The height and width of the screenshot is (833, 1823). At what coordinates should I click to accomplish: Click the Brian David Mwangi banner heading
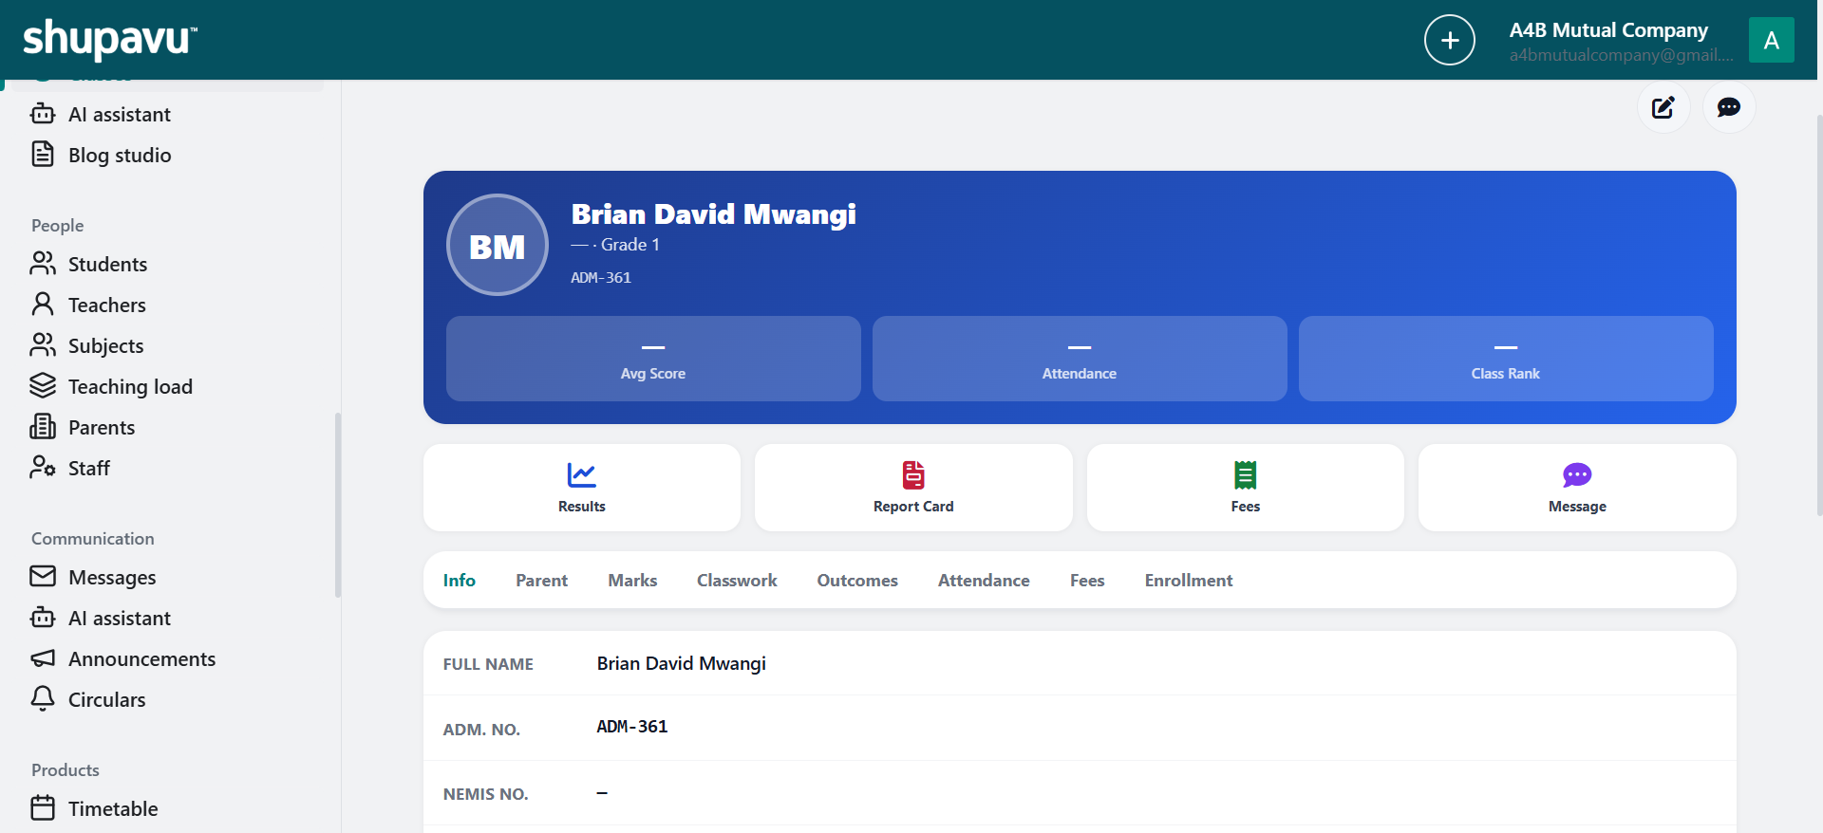[714, 214]
